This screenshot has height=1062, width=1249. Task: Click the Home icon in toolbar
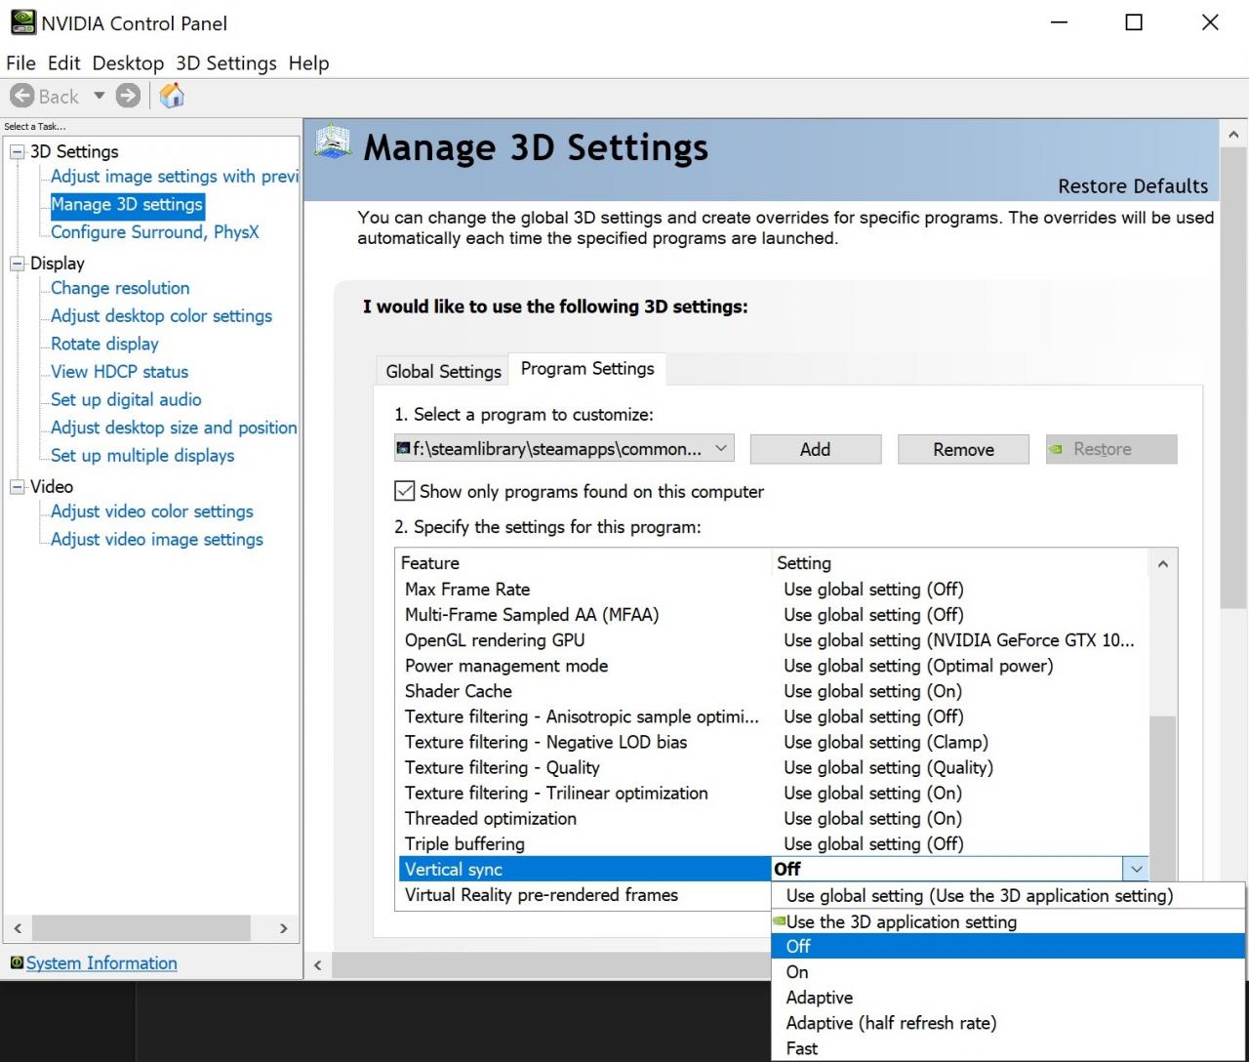click(x=172, y=96)
